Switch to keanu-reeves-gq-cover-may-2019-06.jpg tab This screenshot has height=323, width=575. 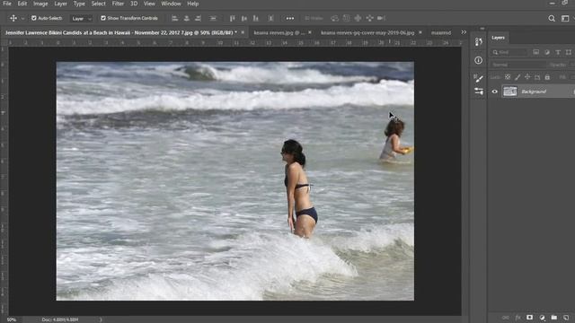[x=367, y=32]
